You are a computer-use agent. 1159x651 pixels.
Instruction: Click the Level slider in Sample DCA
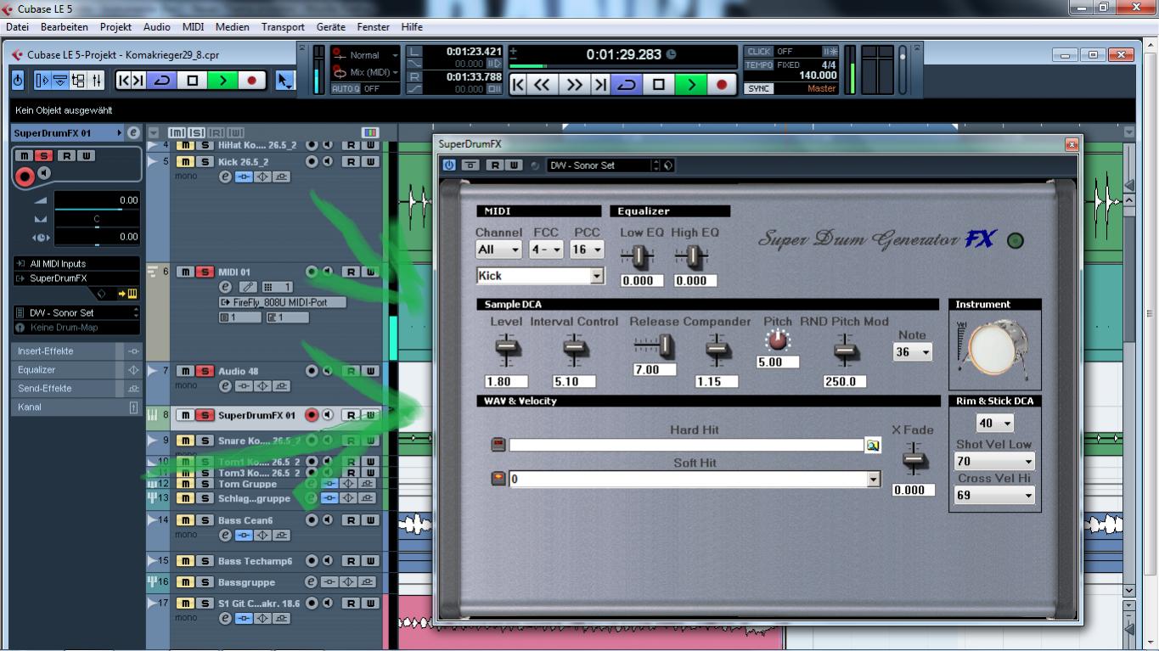click(x=507, y=348)
